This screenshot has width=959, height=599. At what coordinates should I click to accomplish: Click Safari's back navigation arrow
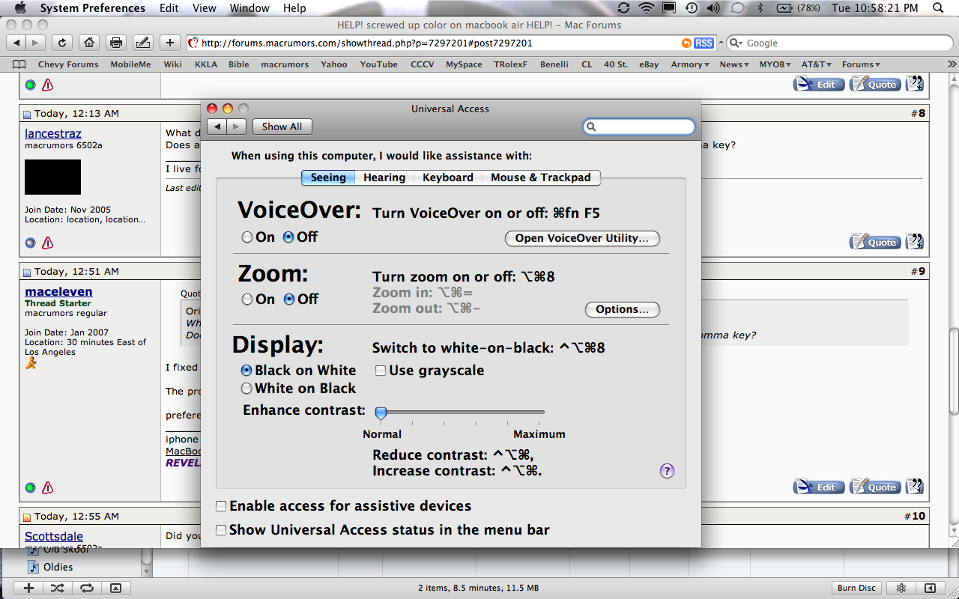[16, 43]
